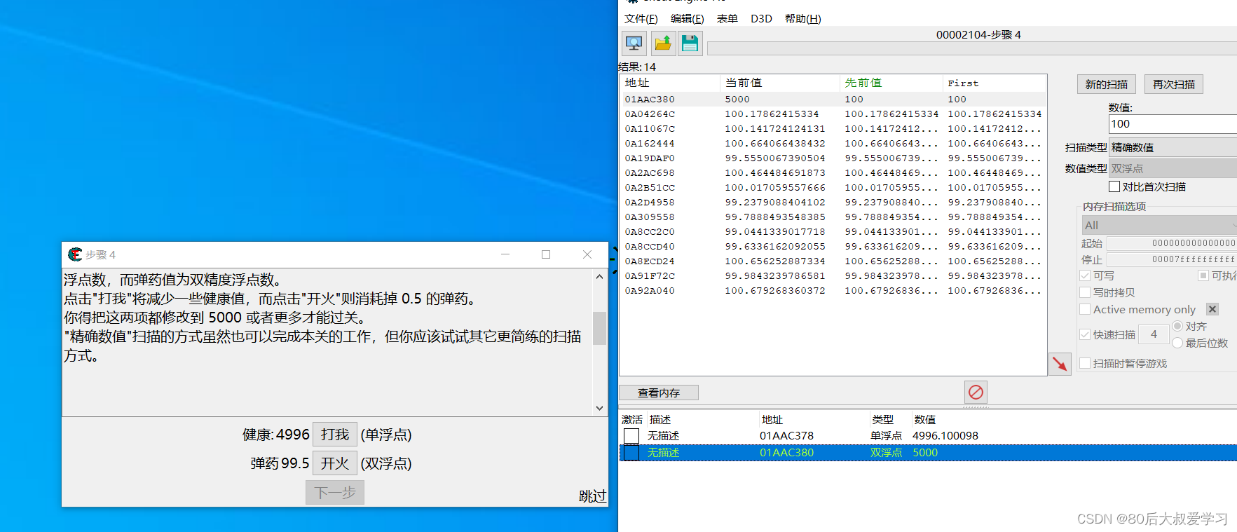Select result row 0A2AC698
This screenshot has width=1237, height=532.
(x=833, y=172)
